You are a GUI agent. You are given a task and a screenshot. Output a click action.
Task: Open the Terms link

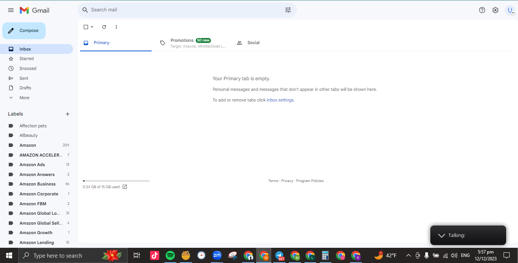[273, 181]
